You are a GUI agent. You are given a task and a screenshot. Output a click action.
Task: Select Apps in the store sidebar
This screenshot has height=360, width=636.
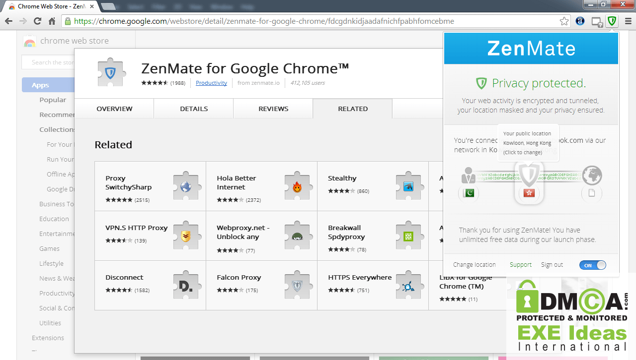point(48,85)
